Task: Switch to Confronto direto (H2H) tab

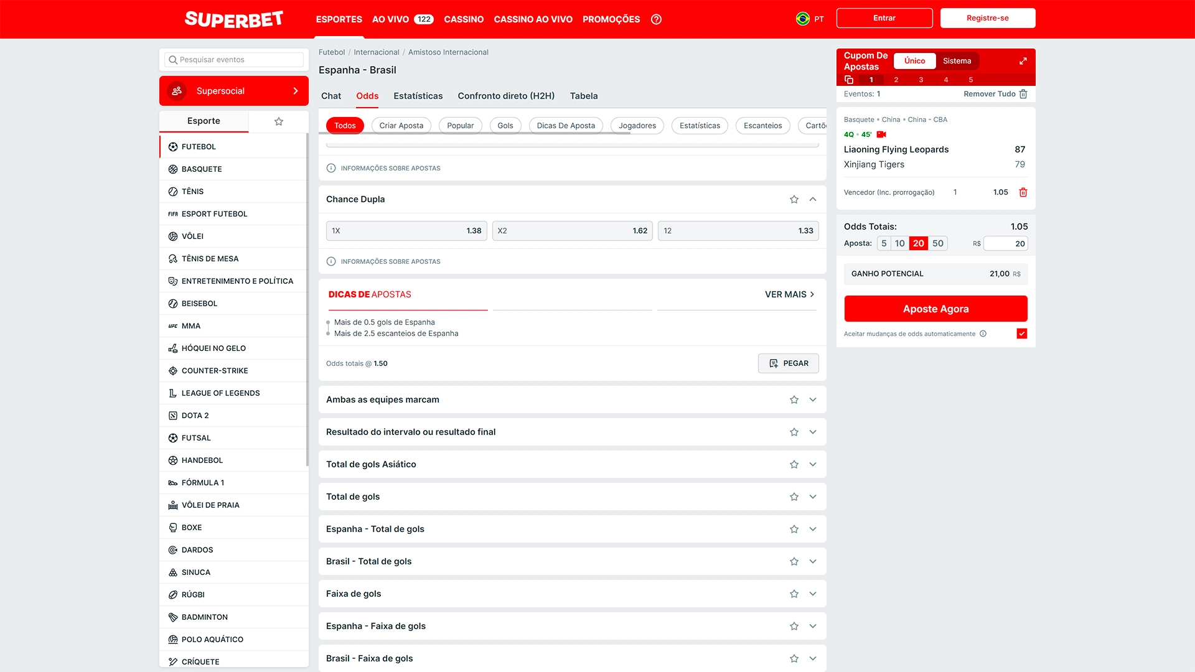Action: (506, 96)
